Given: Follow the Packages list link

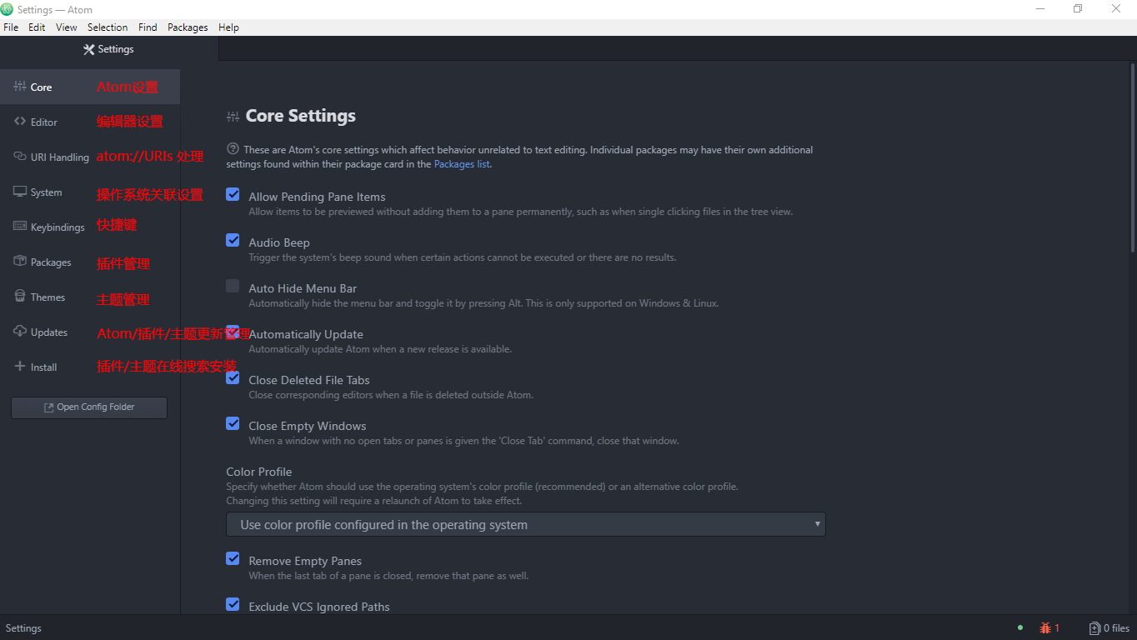Looking at the screenshot, I should pyautogui.click(x=462, y=164).
